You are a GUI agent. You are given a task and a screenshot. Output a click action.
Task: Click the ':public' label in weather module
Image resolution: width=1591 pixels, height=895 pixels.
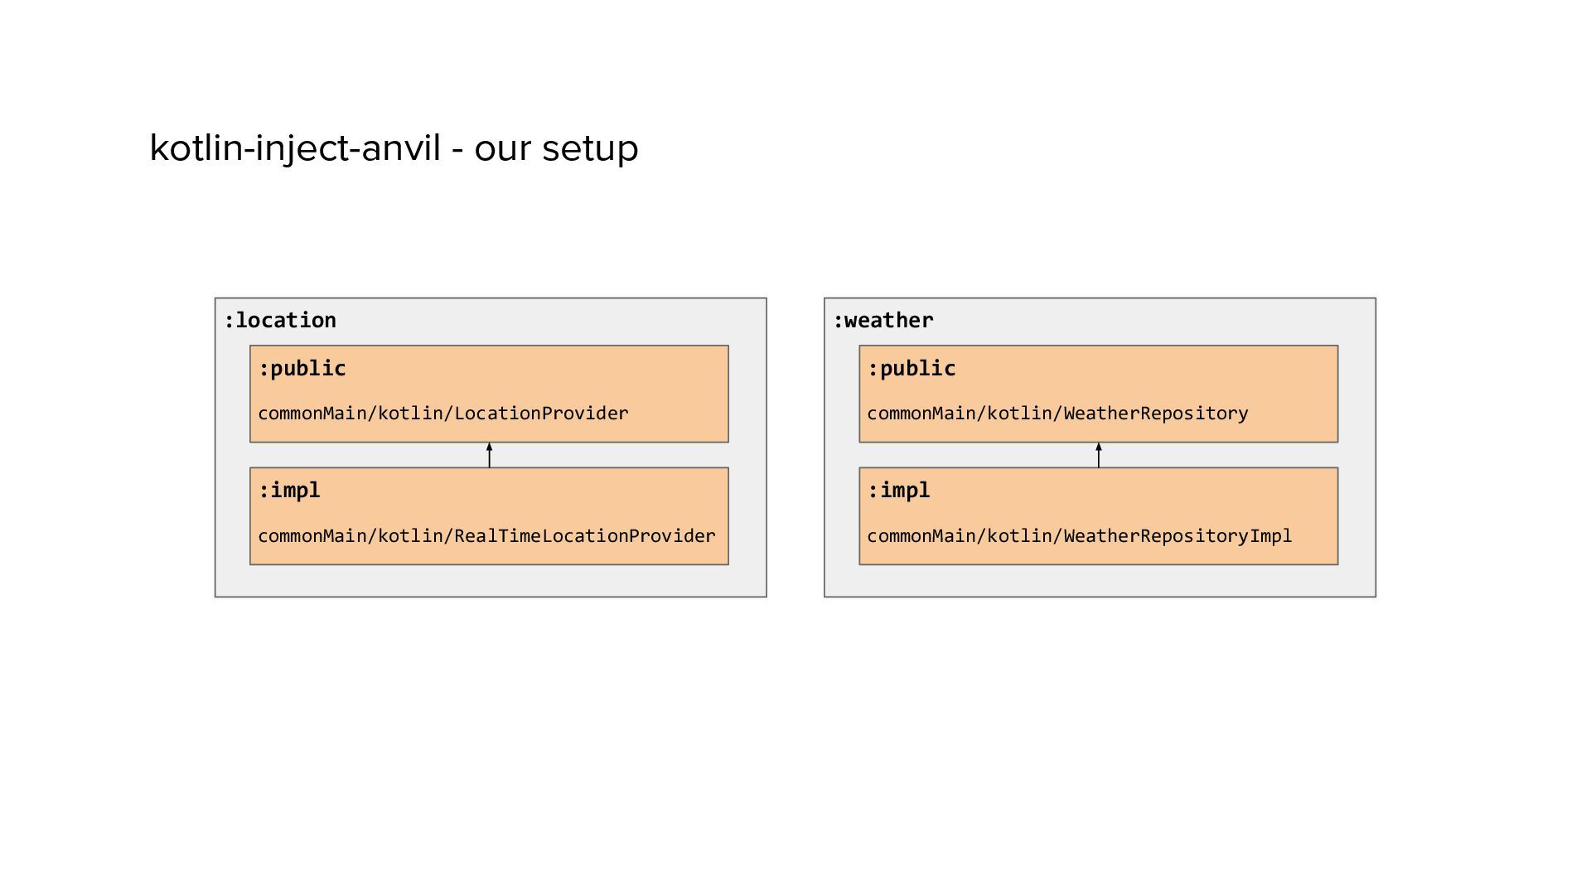pyautogui.click(x=912, y=369)
